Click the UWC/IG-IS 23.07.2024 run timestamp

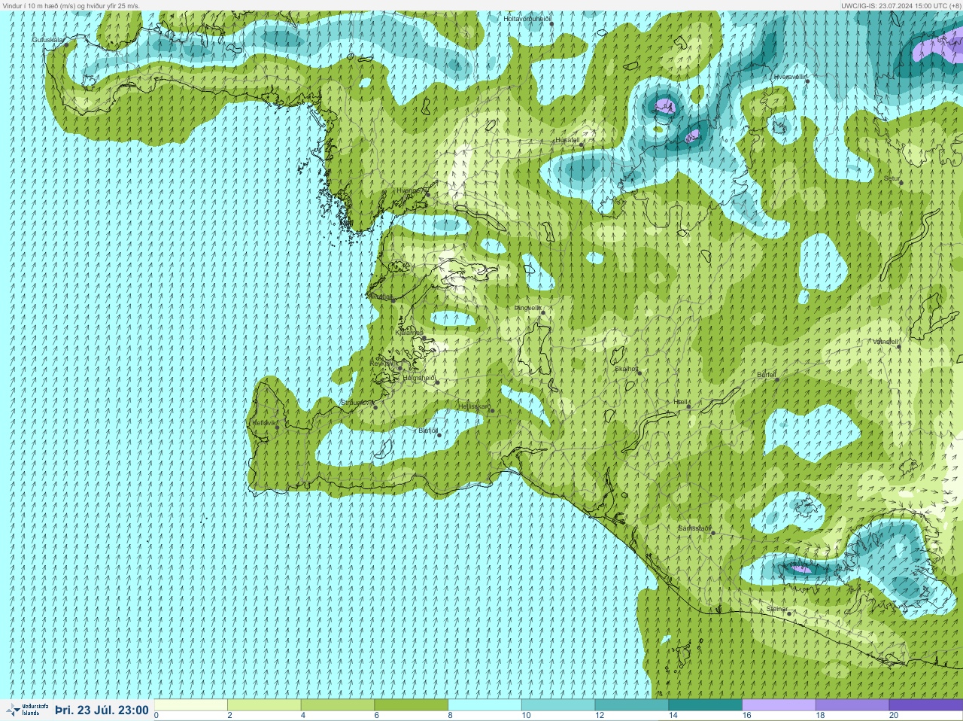click(x=901, y=5)
